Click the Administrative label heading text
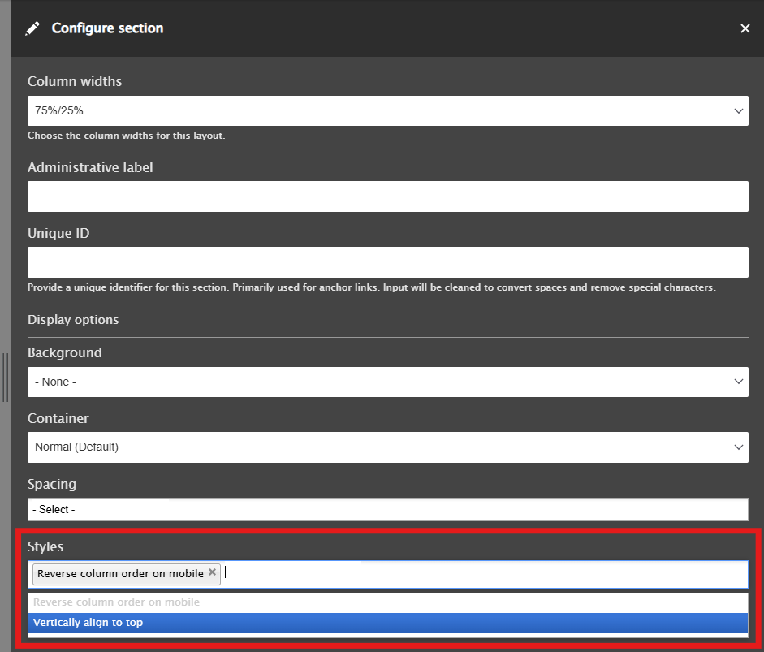764x652 pixels. coord(90,167)
